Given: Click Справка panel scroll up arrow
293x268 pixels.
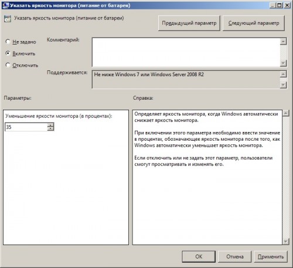Looking at the screenshot, I should point(286,113).
